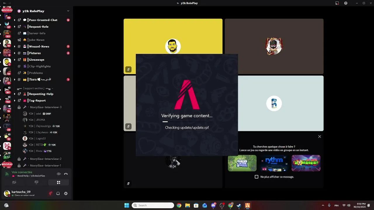This screenshot has width=374, height=210.
Task: Open Steam from the taskbar
Action: tap(239, 205)
